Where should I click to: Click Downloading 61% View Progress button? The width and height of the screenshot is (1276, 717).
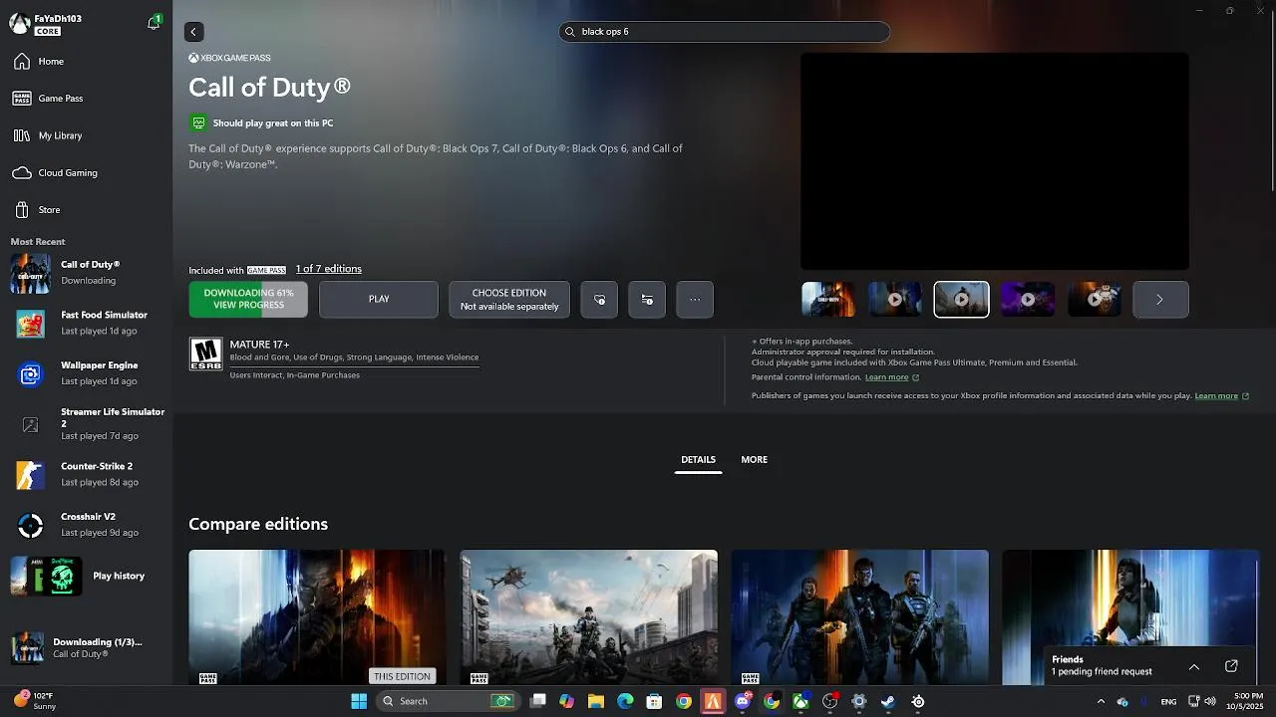pyautogui.click(x=248, y=300)
